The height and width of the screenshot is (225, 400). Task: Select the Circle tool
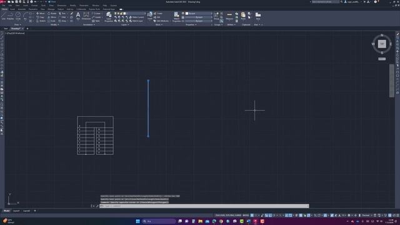click(x=18, y=16)
